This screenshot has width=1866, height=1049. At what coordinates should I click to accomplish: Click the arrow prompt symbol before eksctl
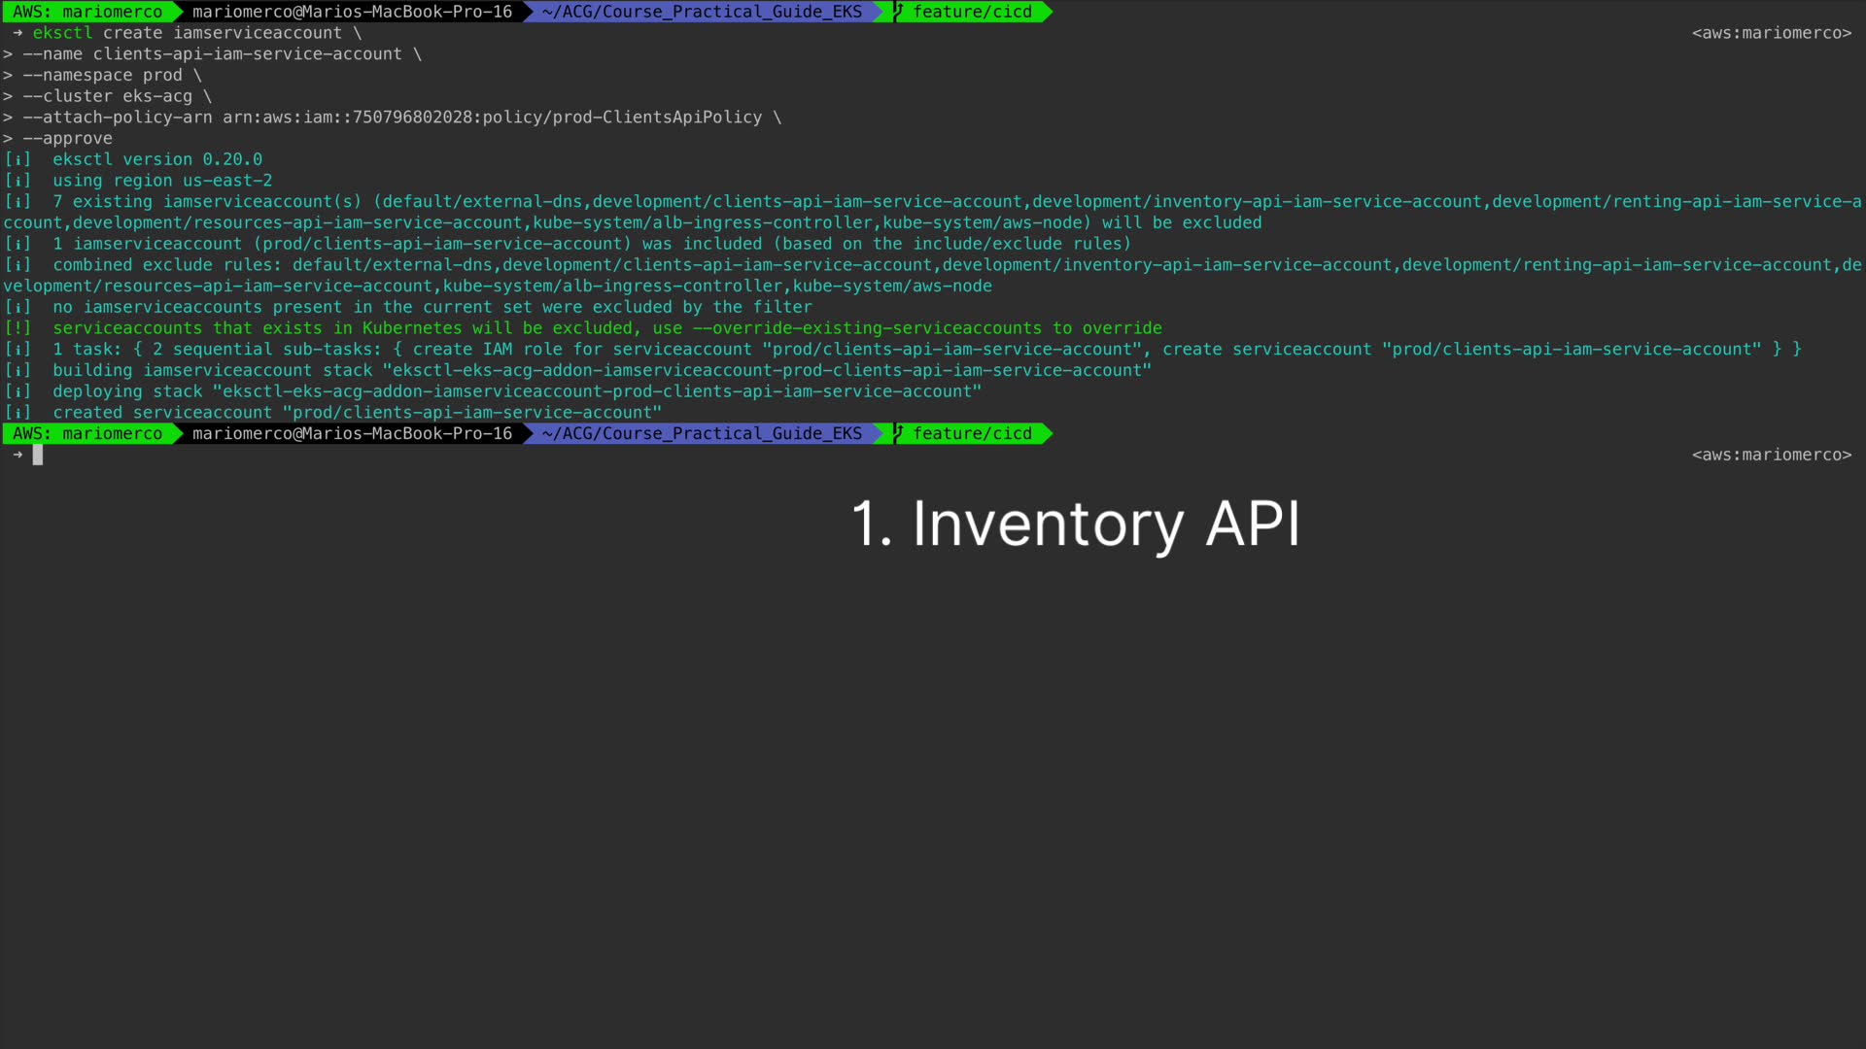pyautogui.click(x=17, y=33)
